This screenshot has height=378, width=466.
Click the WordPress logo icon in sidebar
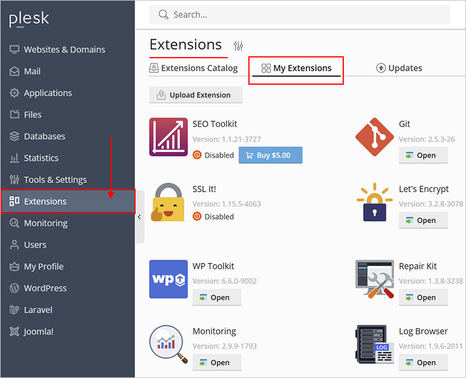point(14,288)
